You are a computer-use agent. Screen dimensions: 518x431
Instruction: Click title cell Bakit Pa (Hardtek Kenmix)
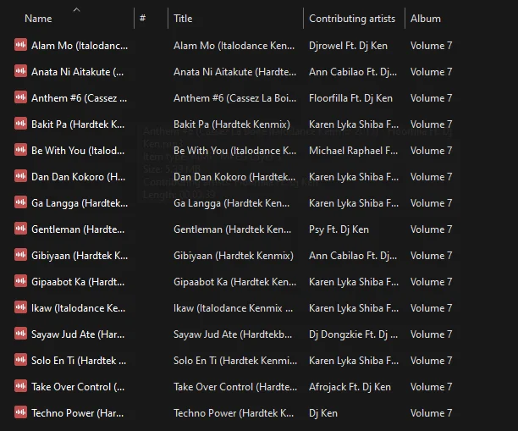pos(232,124)
